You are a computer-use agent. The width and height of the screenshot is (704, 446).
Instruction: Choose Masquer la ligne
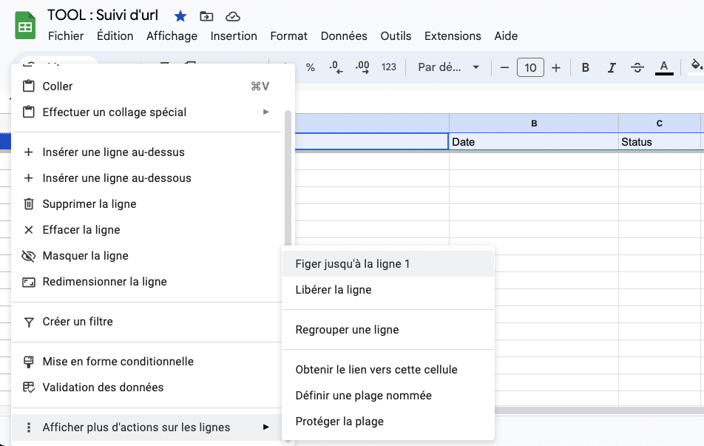pyautogui.click(x=147, y=256)
